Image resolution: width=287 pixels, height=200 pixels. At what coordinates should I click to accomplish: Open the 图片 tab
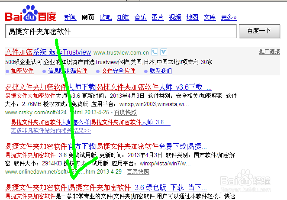158,17
